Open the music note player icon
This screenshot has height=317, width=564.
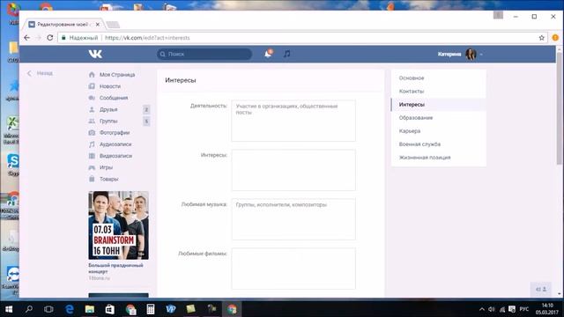click(x=286, y=54)
